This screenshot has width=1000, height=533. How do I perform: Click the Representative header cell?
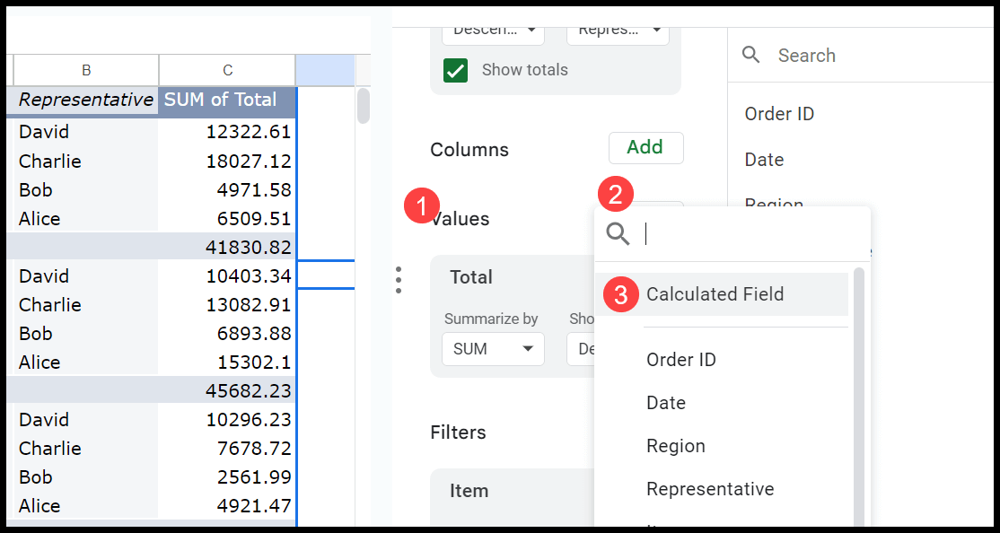click(86, 100)
